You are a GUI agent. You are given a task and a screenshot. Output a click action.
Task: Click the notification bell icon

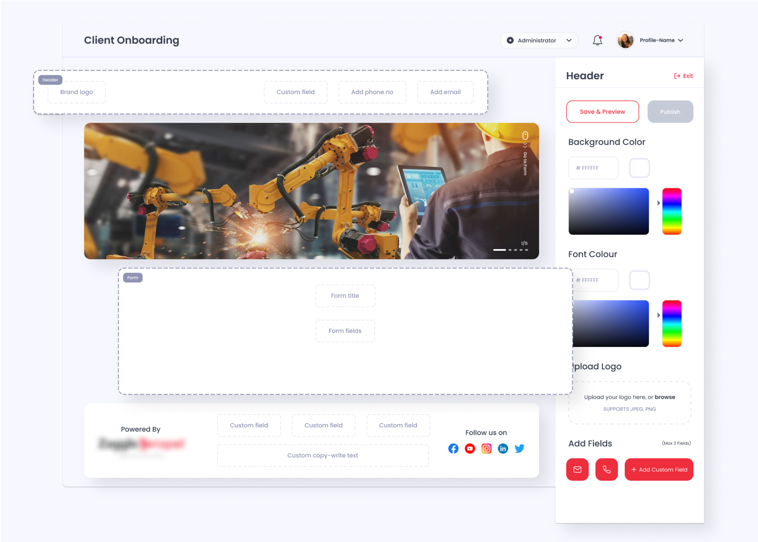[597, 40]
